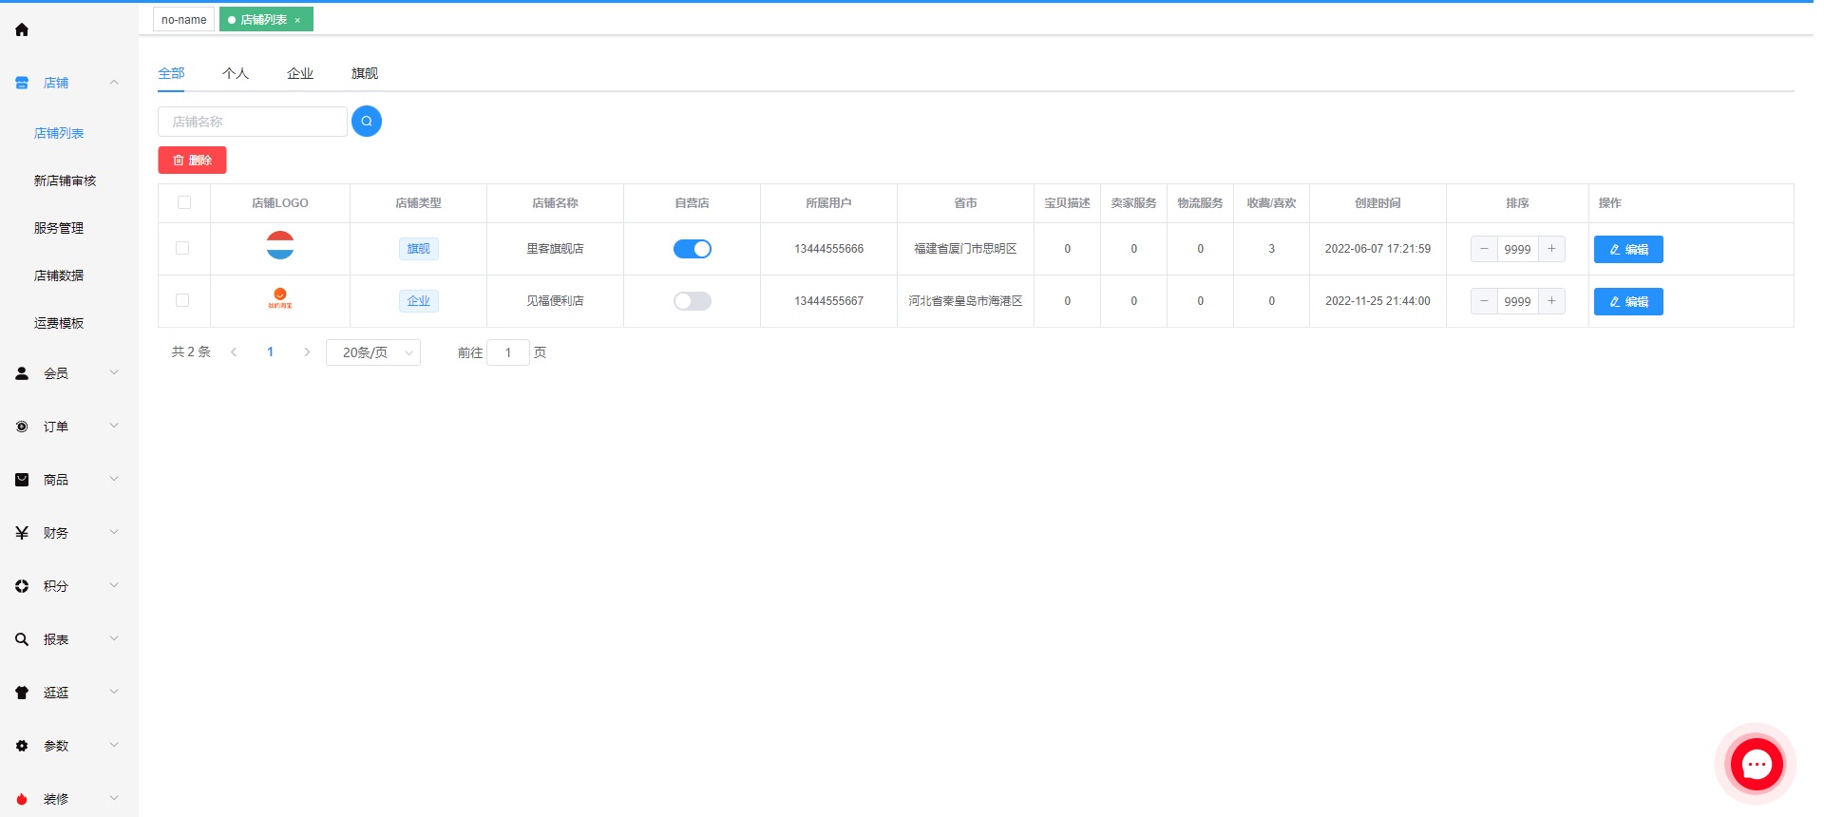Click the 企业 type tag
This screenshot has width=1824, height=817.
pyautogui.click(x=418, y=301)
